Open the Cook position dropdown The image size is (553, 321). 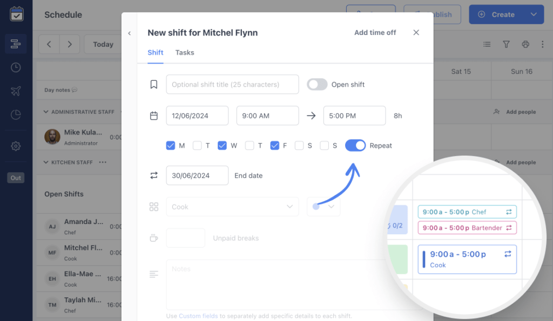(232, 207)
